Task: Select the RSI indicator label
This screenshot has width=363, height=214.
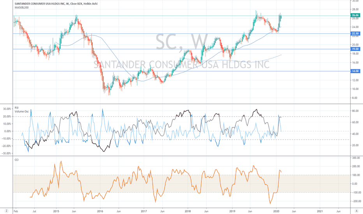Action: pyautogui.click(x=17, y=107)
